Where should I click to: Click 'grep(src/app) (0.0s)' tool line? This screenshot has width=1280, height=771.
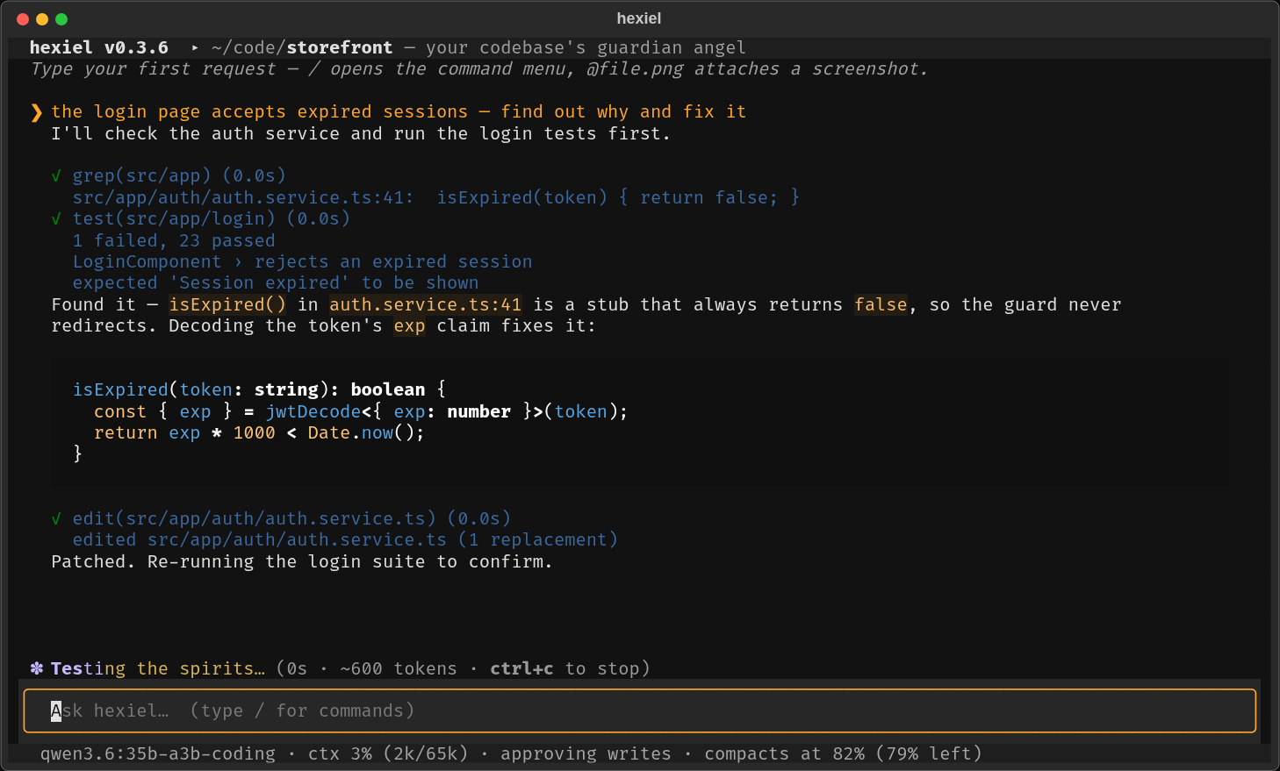click(179, 176)
